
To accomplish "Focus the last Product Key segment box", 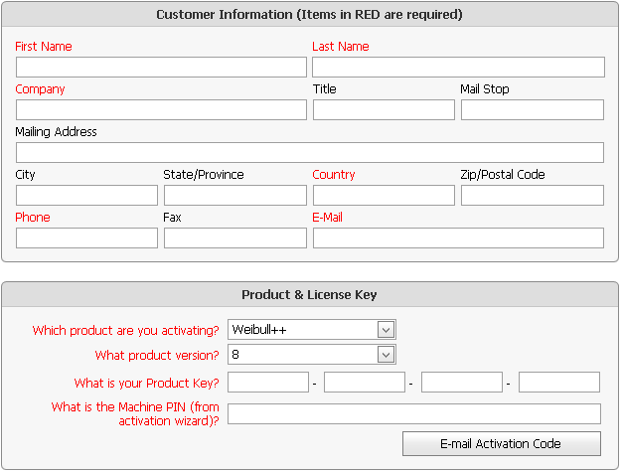I will 559,383.
